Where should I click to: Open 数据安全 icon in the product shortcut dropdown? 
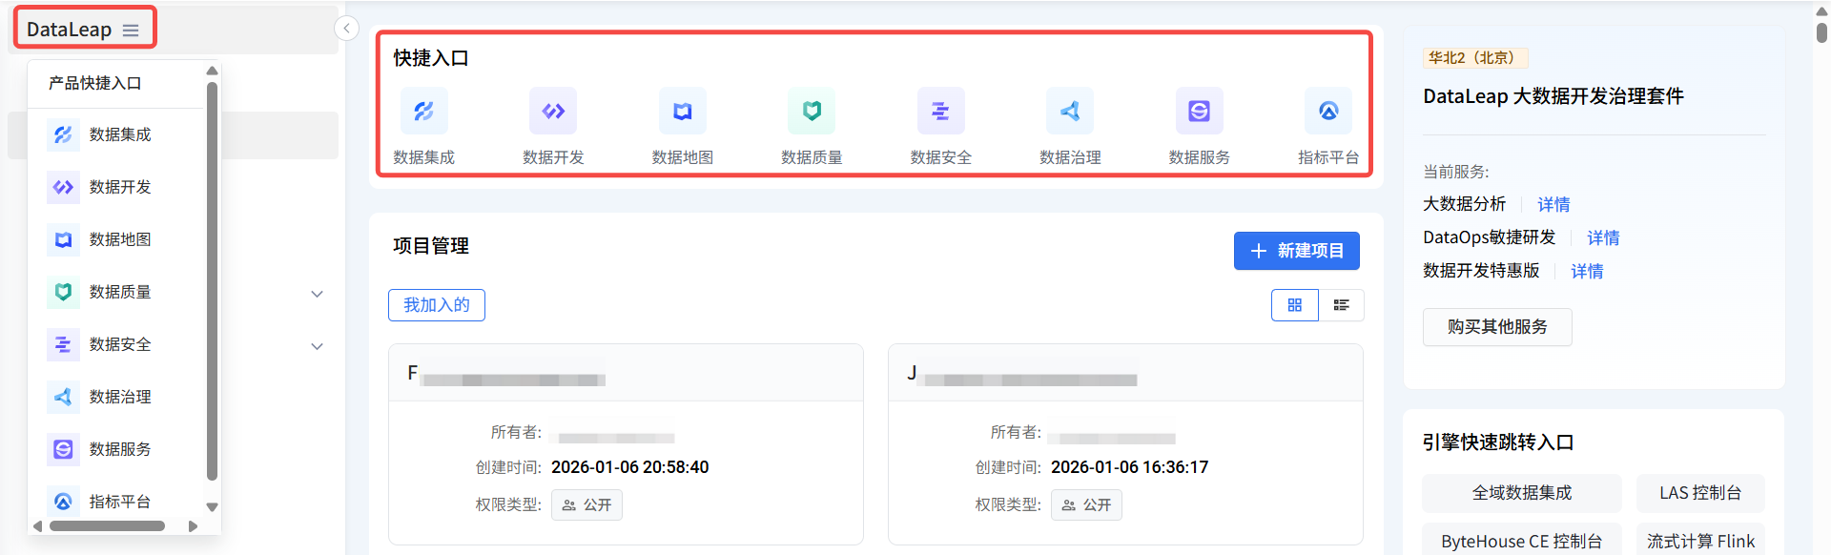coord(63,344)
